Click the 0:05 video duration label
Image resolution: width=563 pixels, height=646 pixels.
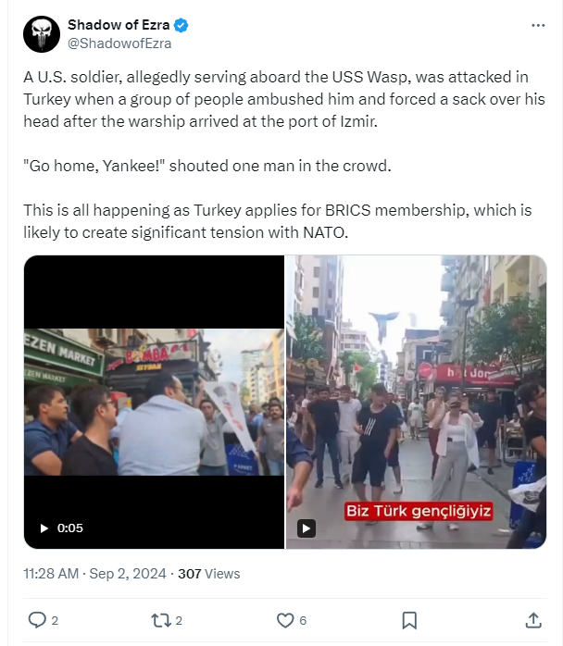pyautogui.click(x=70, y=528)
